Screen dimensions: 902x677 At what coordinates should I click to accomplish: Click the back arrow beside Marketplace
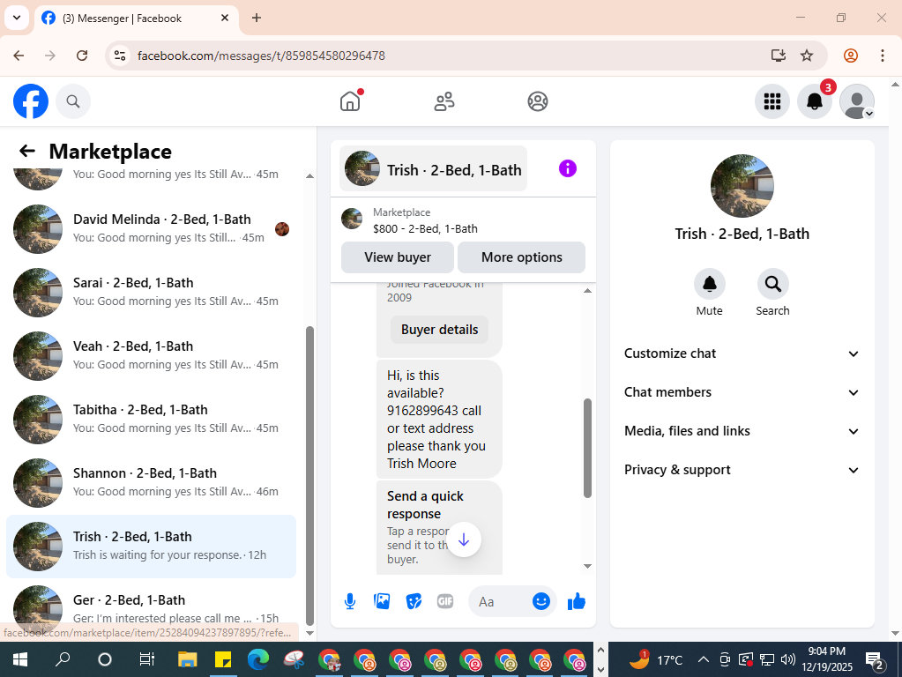coord(27,152)
